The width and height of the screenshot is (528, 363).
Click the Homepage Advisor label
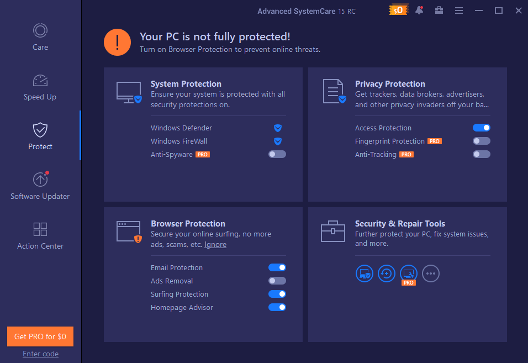coord(182,307)
